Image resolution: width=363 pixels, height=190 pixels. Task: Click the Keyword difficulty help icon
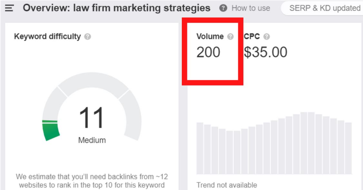(87, 37)
